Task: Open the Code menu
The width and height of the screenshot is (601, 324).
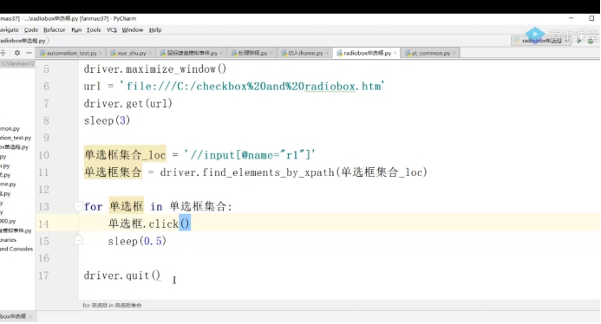Action: (31, 29)
